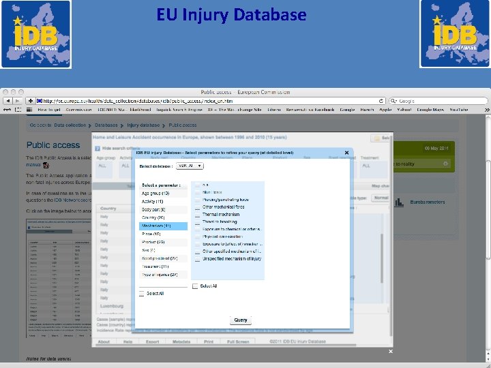491x368 pixels.
Task: Open the YouTube bookmark
Action: click(x=459, y=110)
